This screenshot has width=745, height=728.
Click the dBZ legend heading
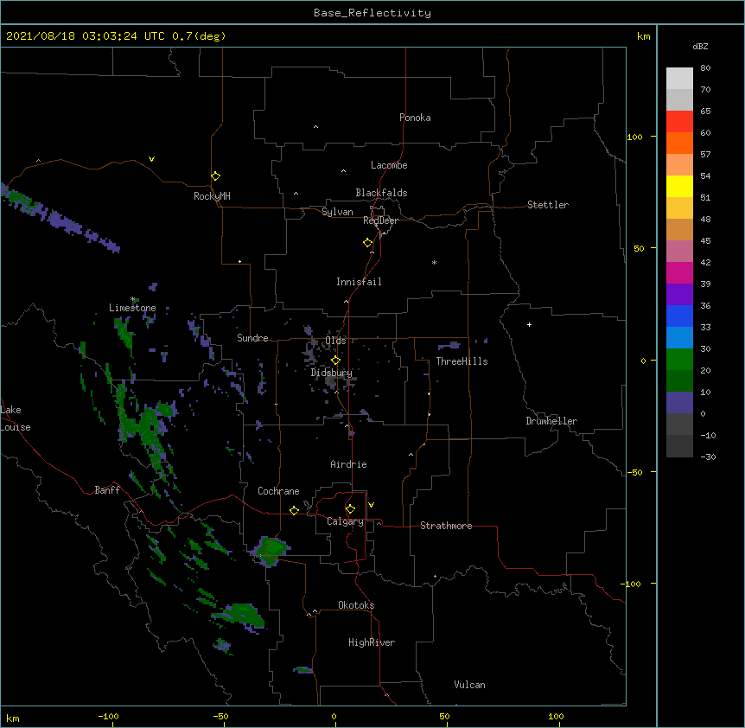700,47
